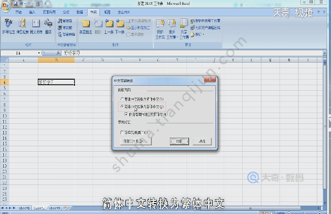The width and height of the screenshot is (331, 214).
Task: Click the formula bar showing 好好学习
Action: tap(192, 53)
